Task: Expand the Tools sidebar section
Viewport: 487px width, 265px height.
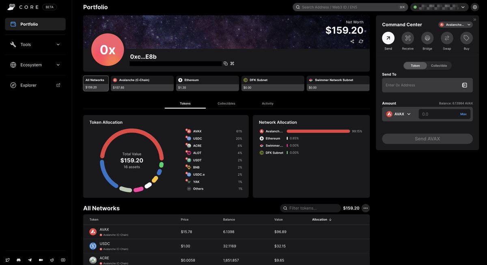Action: tap(35, 45)
